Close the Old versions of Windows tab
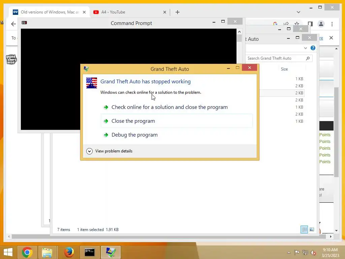Image resolution: width=345 pixels, height=259 pixels. 84,12
